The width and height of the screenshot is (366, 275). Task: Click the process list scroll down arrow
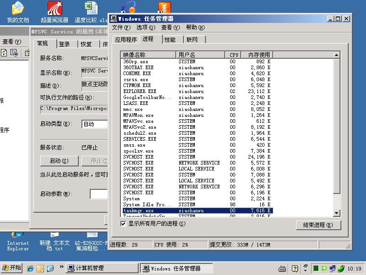pyautogui.click(x=336, y=213)
